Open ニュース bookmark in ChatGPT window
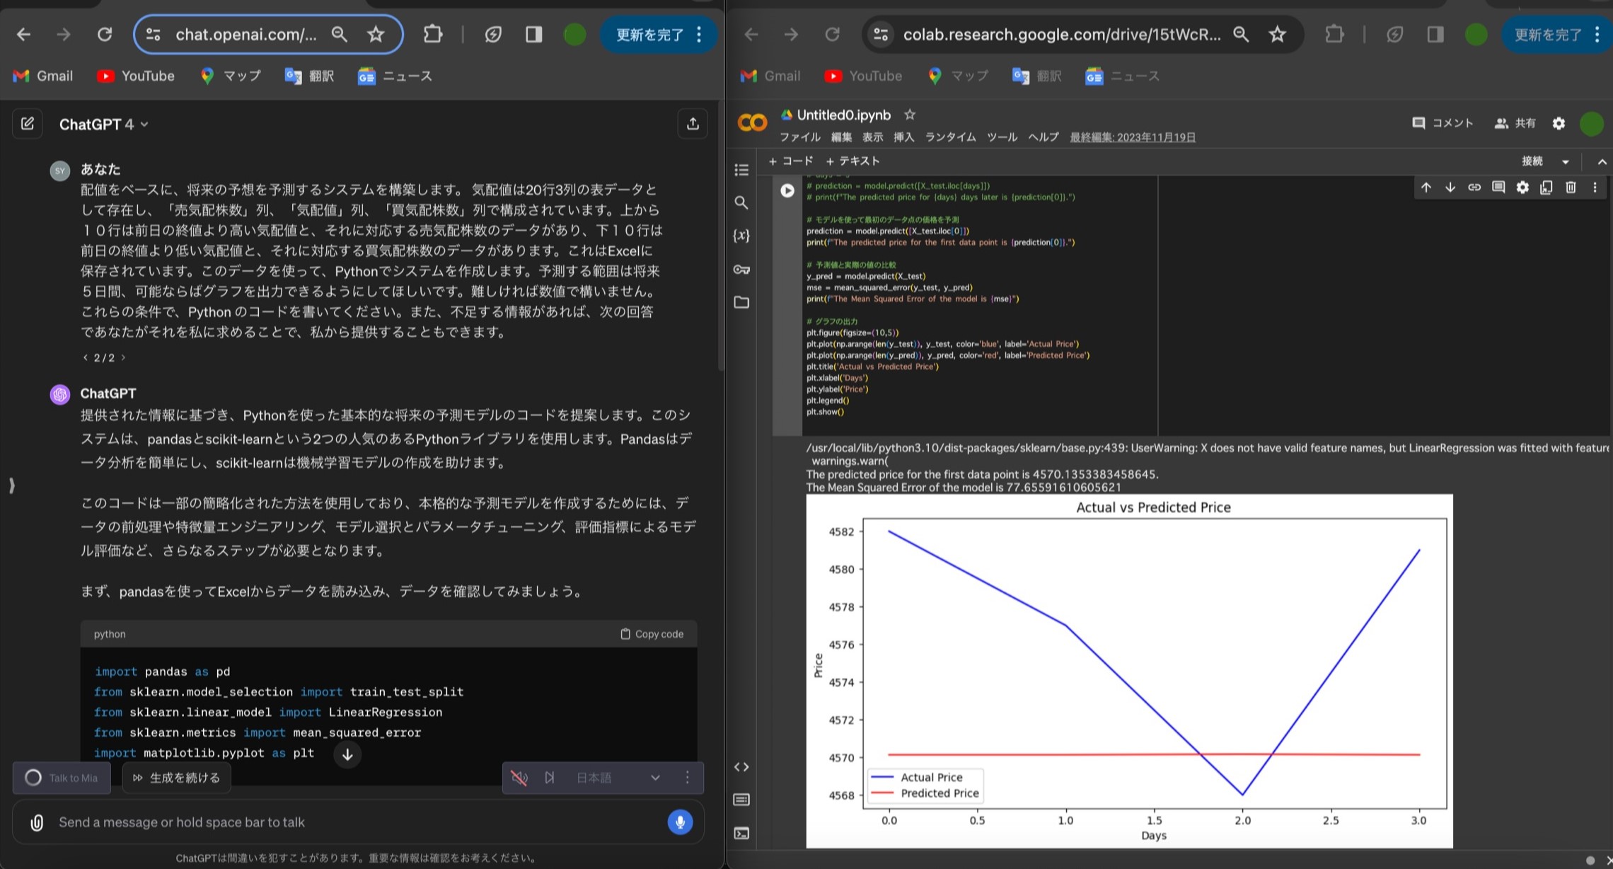 [x=395, y=76]
